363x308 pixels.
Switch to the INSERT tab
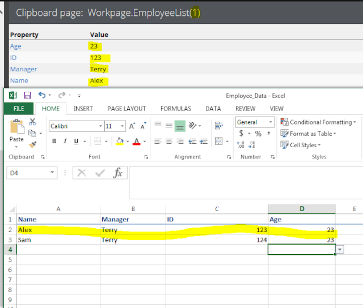[83, 109]
